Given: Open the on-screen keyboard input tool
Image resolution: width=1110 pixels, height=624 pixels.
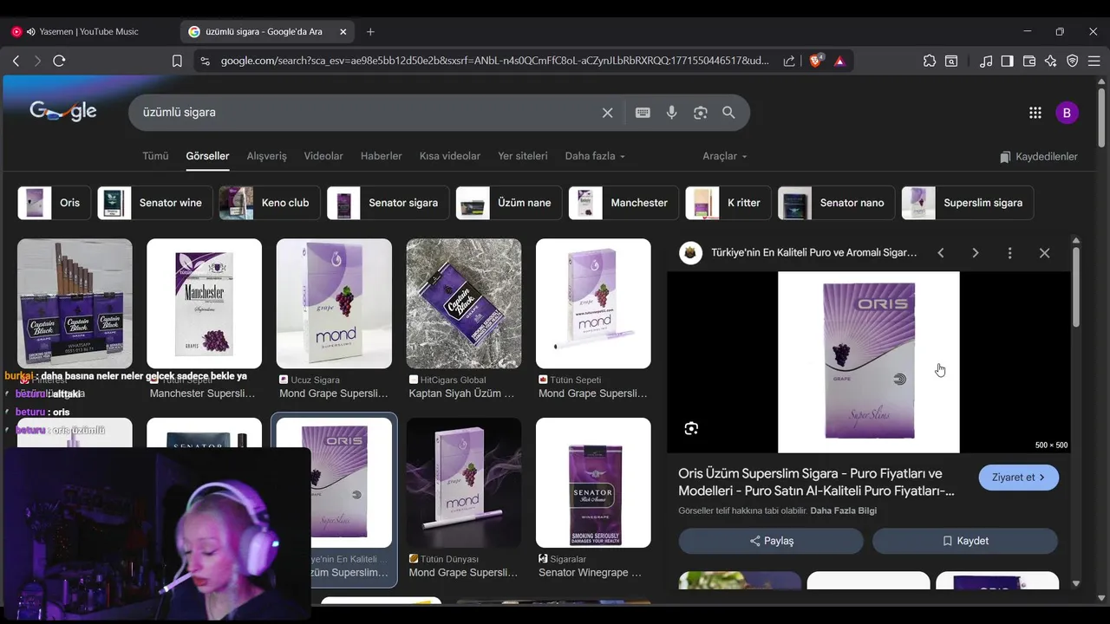Looking at the screenshot, I should click(x=643, y=113).
